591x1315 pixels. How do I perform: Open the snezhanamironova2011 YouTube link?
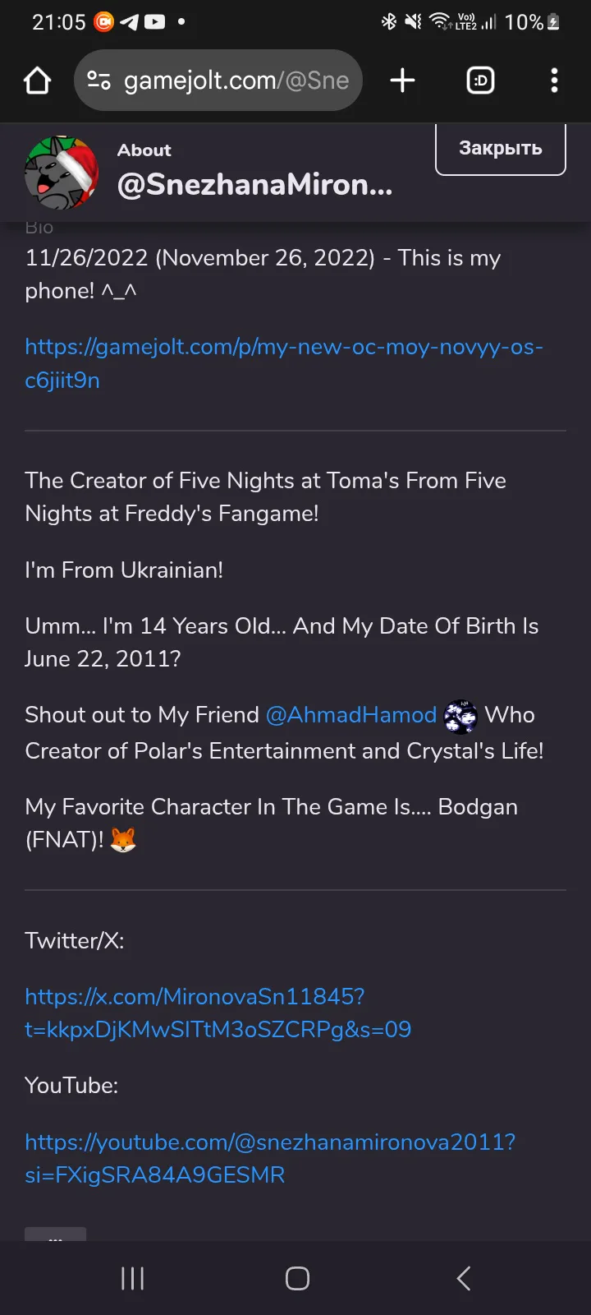[x=269, y=1158]
